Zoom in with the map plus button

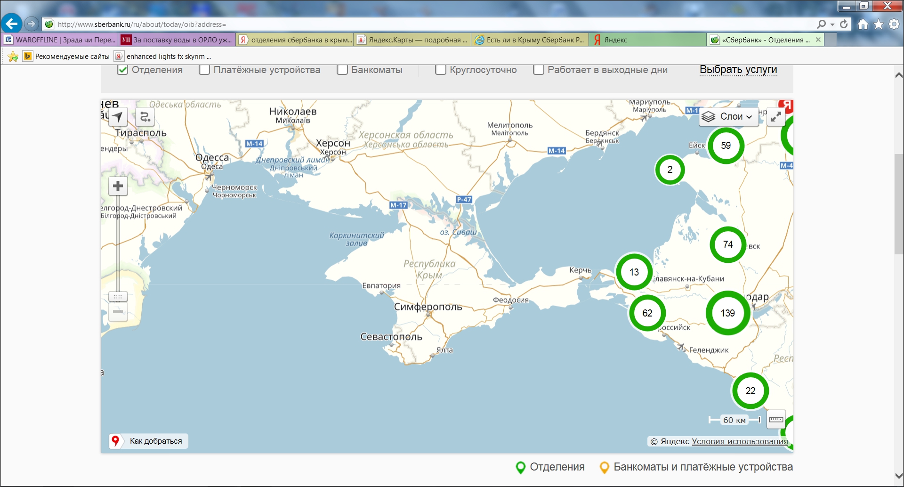pos(118,186)
